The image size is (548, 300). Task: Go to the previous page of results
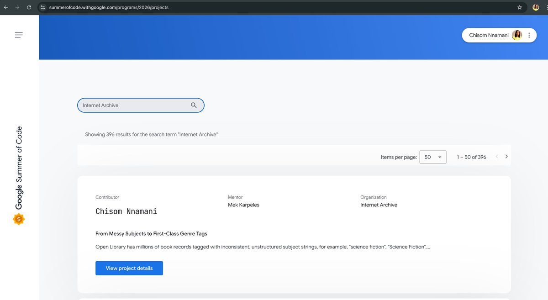coord(497,157)
